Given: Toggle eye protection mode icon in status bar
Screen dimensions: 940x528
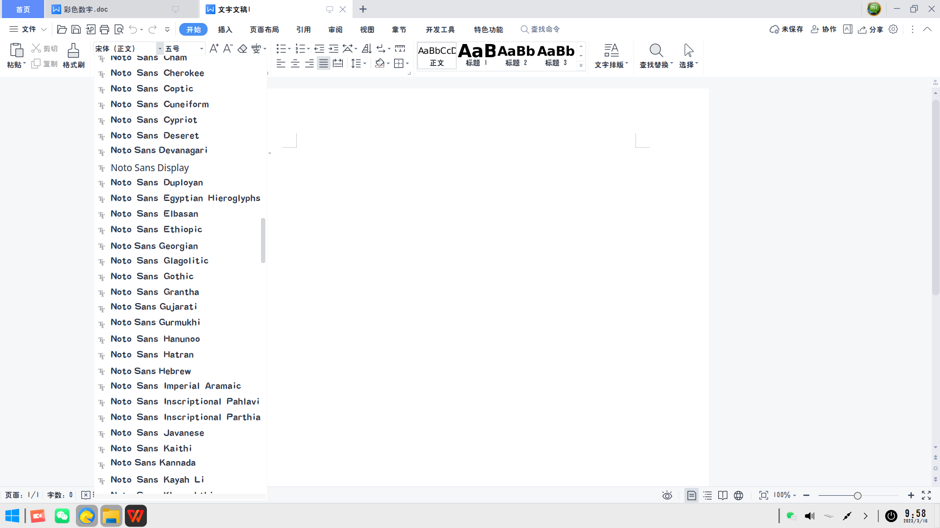Looking at the screenshot, I should (667, 495).
